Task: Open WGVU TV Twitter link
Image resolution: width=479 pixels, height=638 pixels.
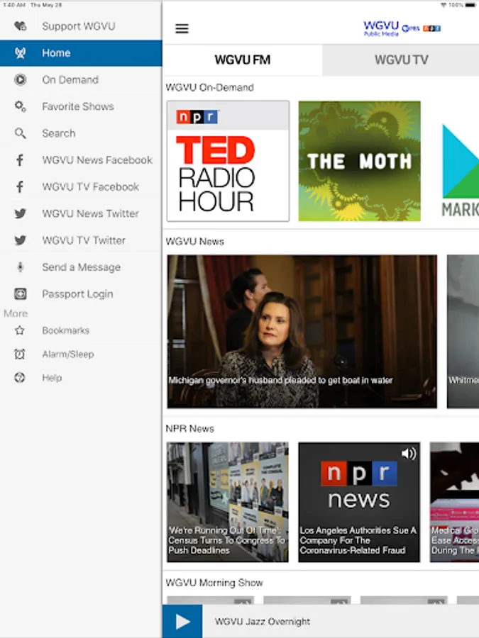Action: [x=81, y=240]
